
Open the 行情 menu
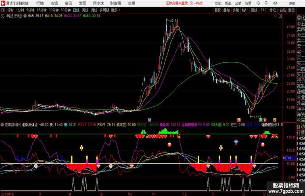[40, 3]
